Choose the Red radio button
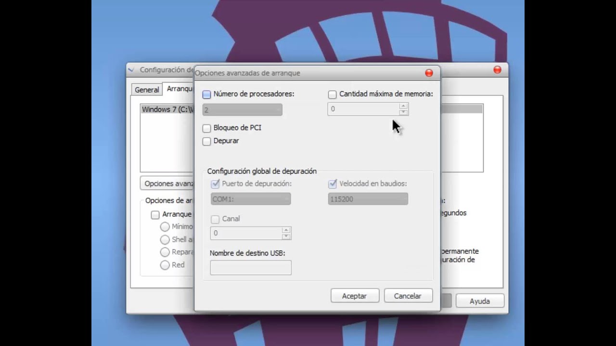Image resolution: width=616 pixels, height=346 pixels. click(x=165, y=265)
